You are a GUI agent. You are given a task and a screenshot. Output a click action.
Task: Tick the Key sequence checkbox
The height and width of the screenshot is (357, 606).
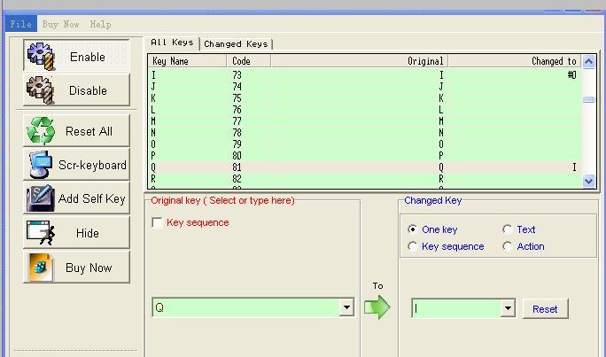[158, 223]
